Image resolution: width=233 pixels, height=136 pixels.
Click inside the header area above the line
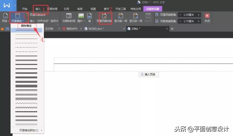coord(143,61)
